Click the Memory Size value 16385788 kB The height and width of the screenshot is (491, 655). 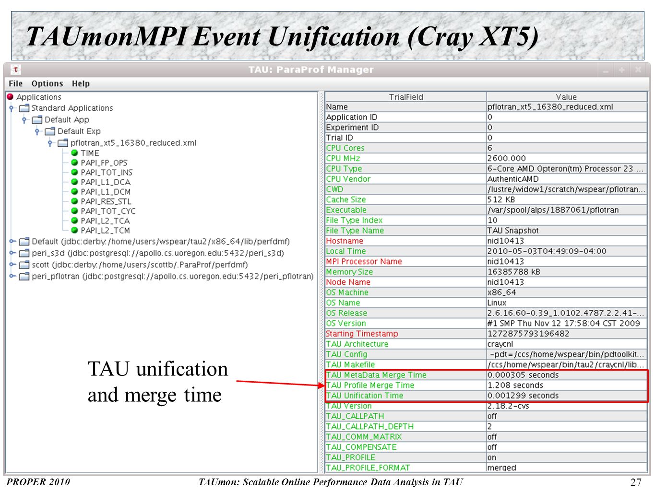pos(567,272)
